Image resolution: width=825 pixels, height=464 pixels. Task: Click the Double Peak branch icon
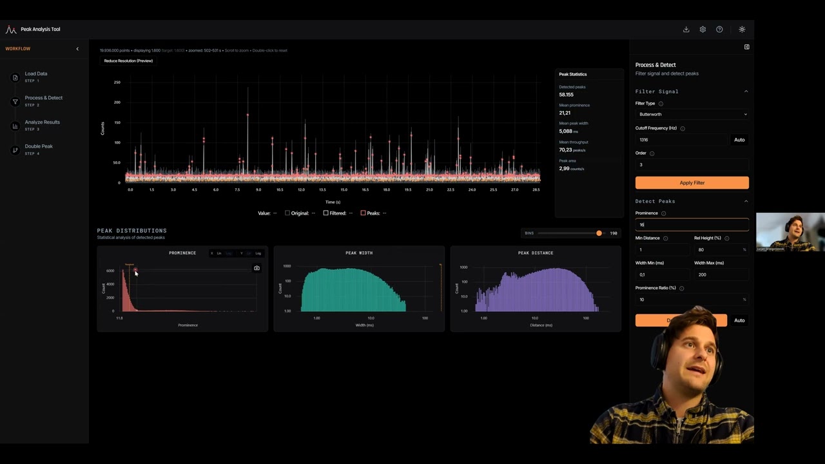15,150
